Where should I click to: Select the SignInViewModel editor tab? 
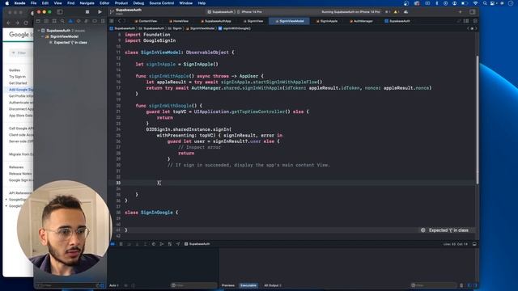[290, 21]
